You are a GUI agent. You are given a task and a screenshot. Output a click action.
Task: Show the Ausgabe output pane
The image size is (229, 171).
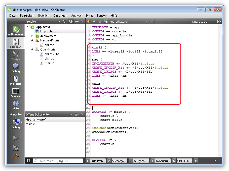tap(139, 161)
